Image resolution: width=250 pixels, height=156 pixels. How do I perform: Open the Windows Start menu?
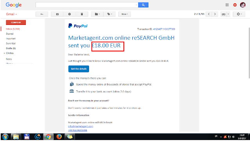[5, 137]
